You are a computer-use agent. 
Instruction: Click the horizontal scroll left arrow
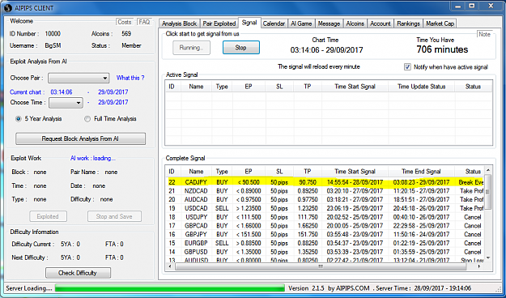click(171, 266)
